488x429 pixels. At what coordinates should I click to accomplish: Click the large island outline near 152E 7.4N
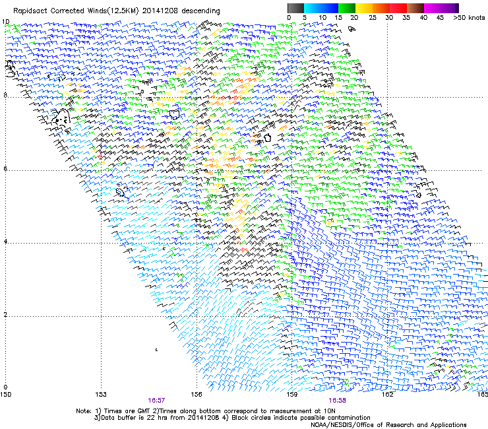(61, 117)
